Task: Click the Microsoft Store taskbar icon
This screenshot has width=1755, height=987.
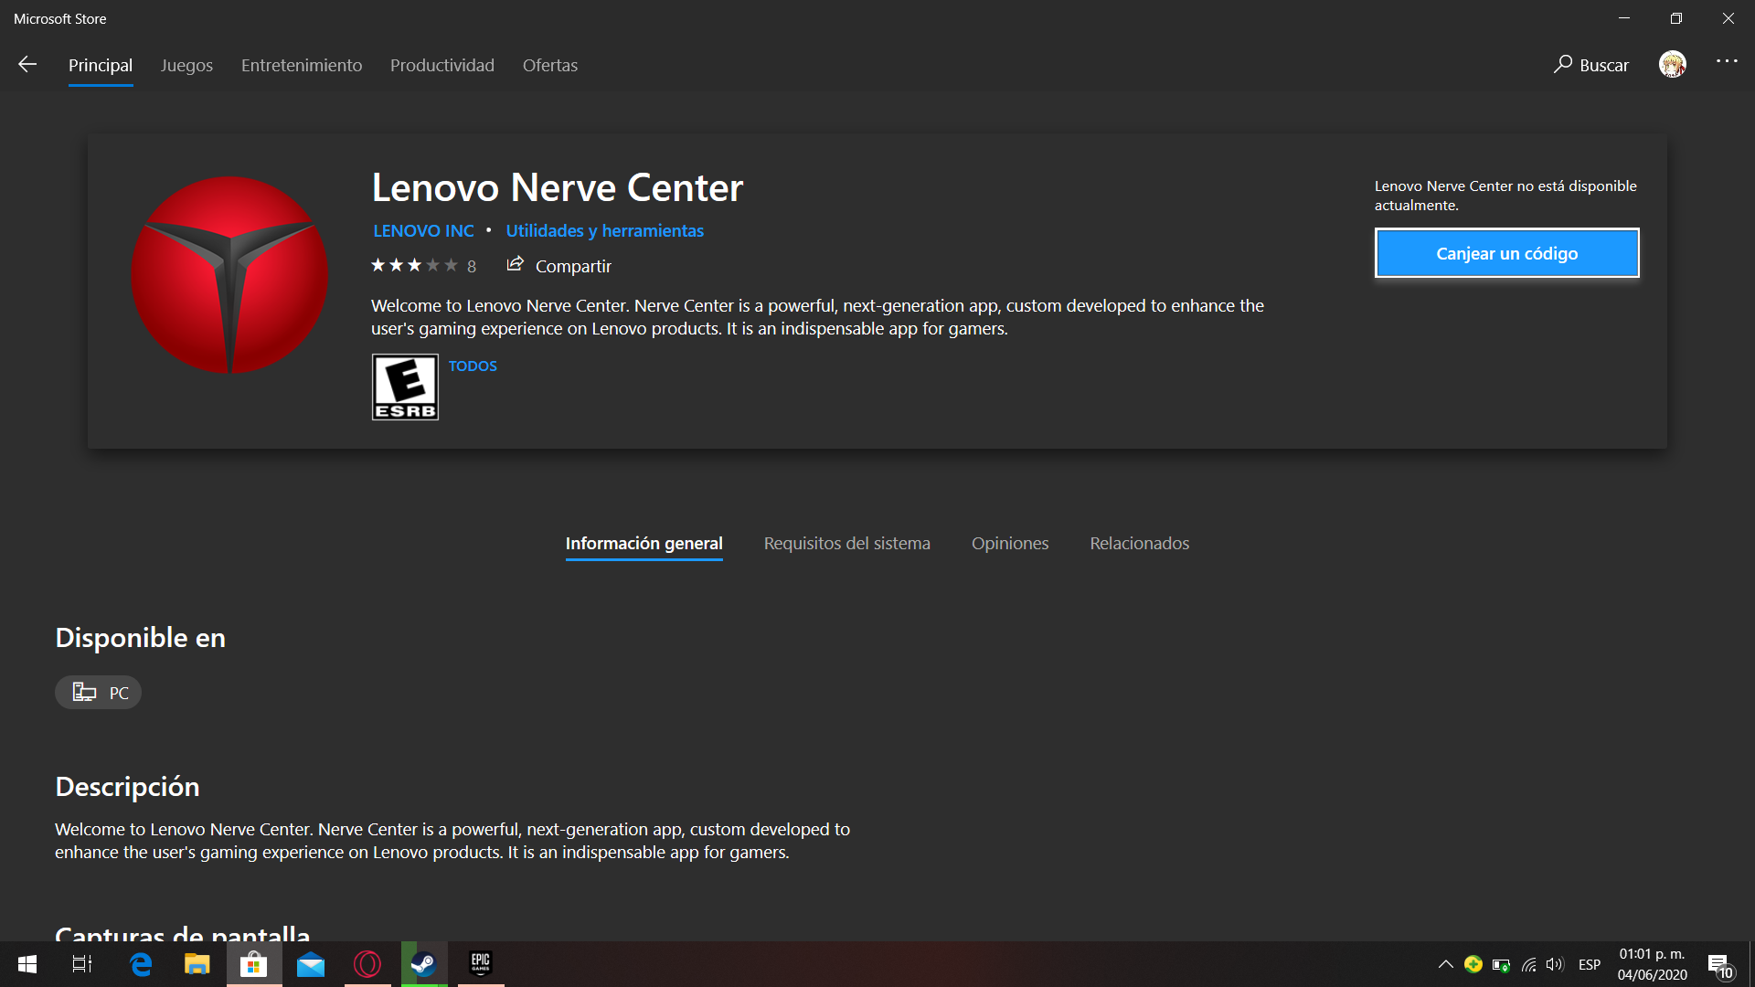Action: click(254, 964)
